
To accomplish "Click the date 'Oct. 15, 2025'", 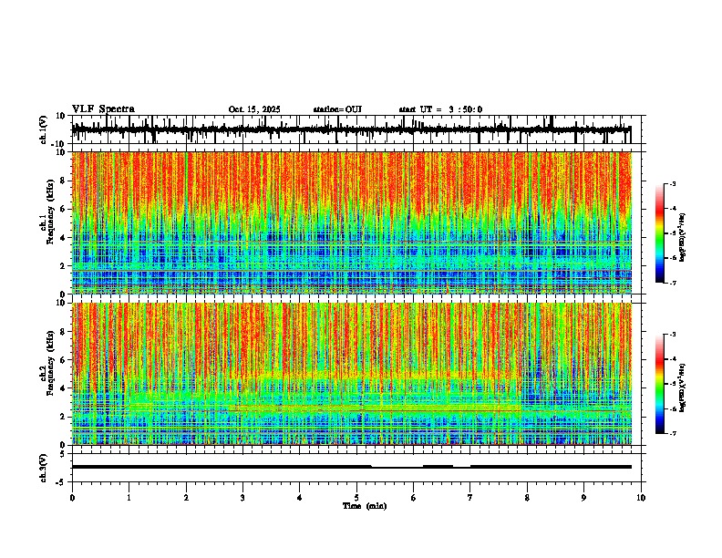I will point(254,109).
